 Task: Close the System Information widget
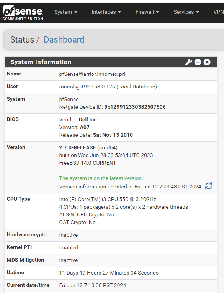tap(207, 62)
